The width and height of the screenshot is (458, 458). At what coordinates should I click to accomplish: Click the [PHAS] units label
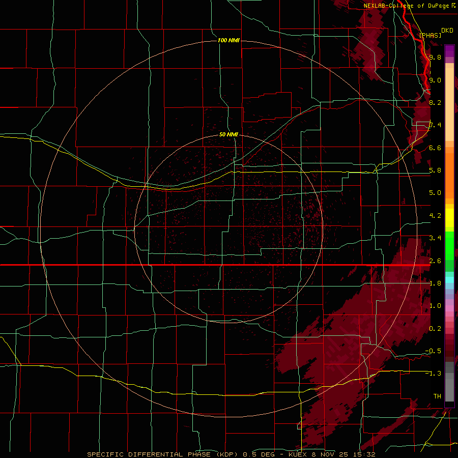pos(430,35)
